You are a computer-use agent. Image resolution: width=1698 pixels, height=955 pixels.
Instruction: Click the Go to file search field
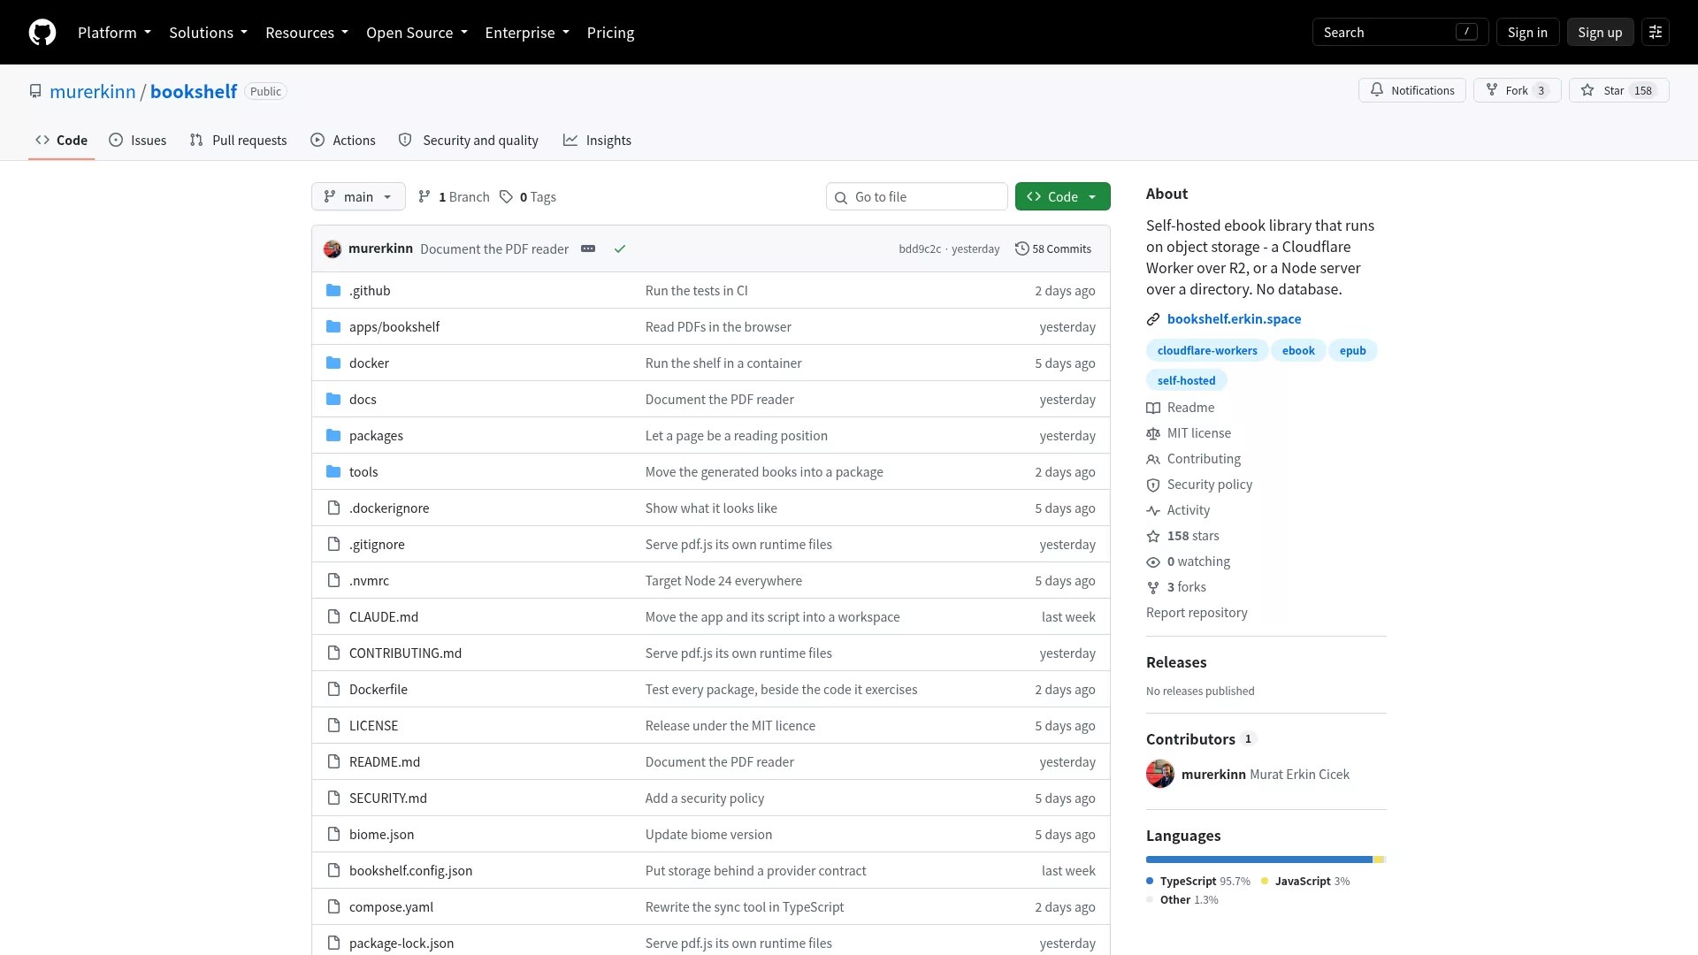(917, 196)
